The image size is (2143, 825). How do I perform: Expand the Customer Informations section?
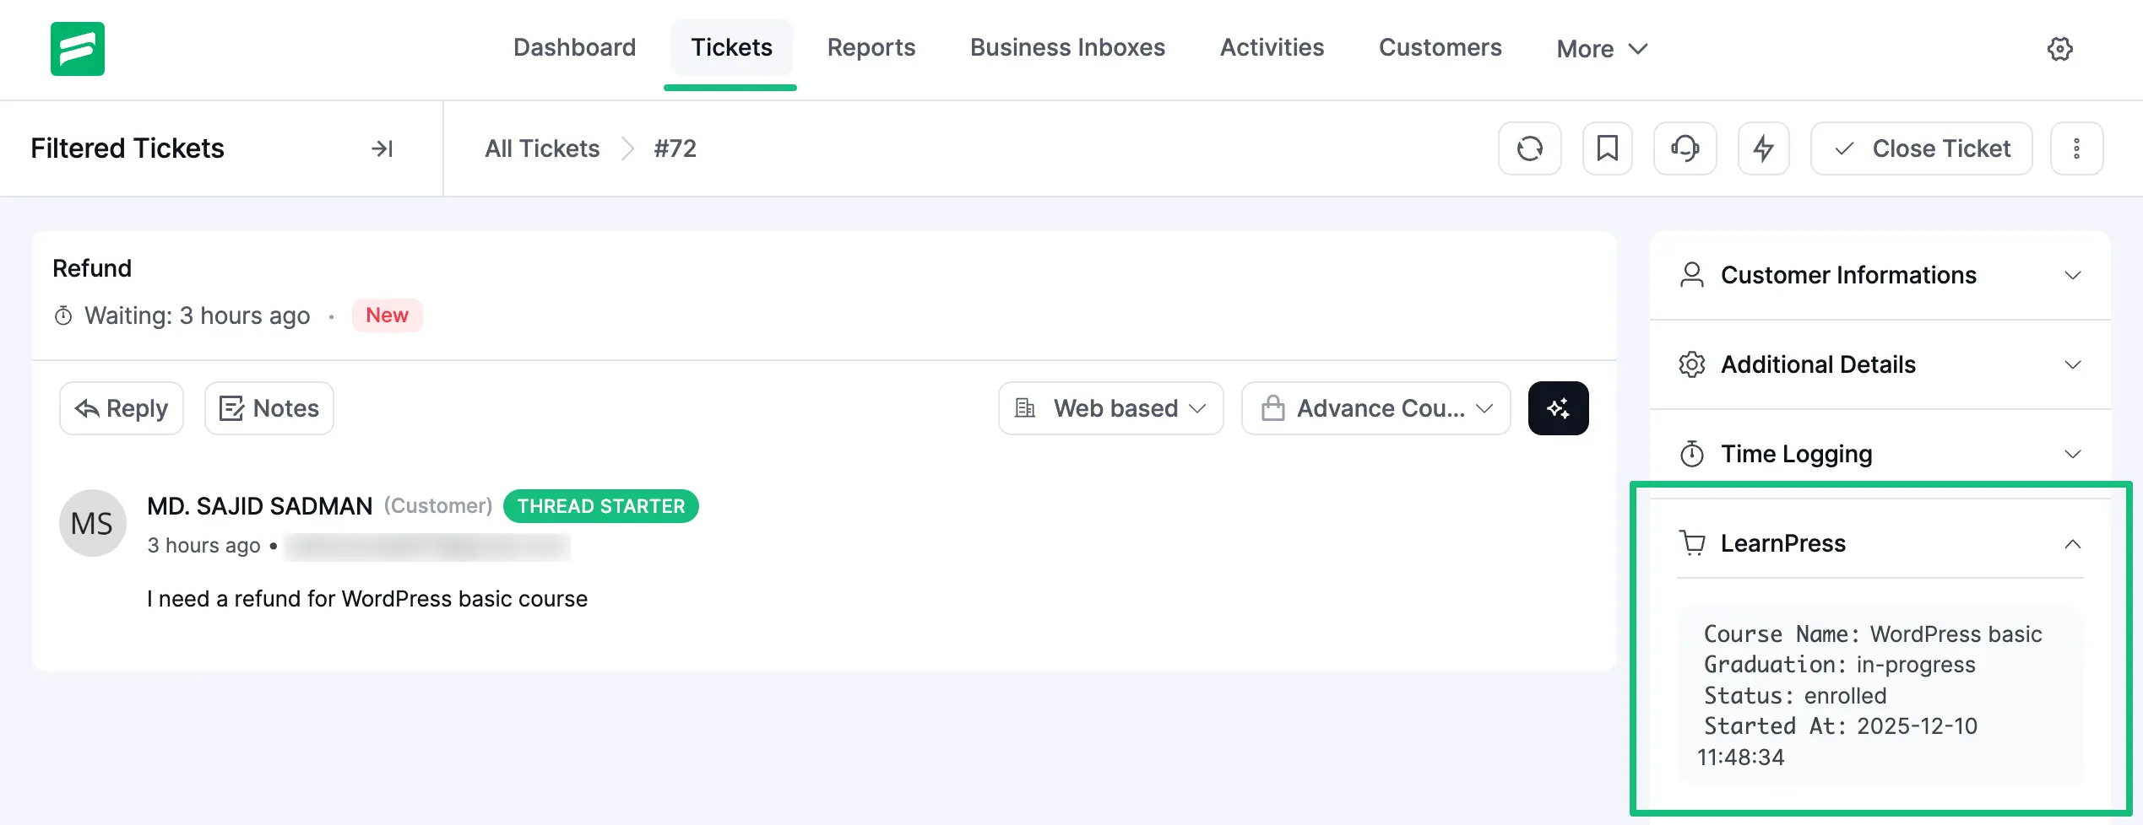(x=2075, y=275)
